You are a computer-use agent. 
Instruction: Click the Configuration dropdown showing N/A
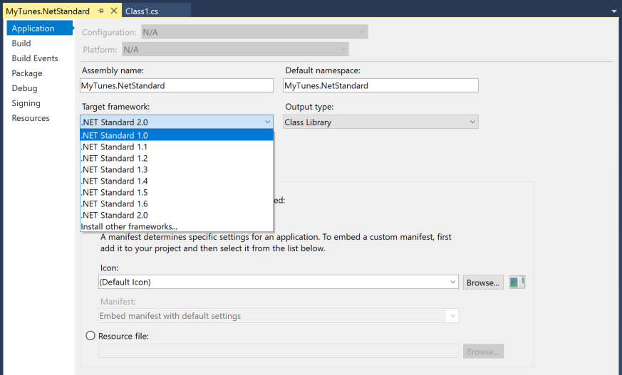(254, 32)
